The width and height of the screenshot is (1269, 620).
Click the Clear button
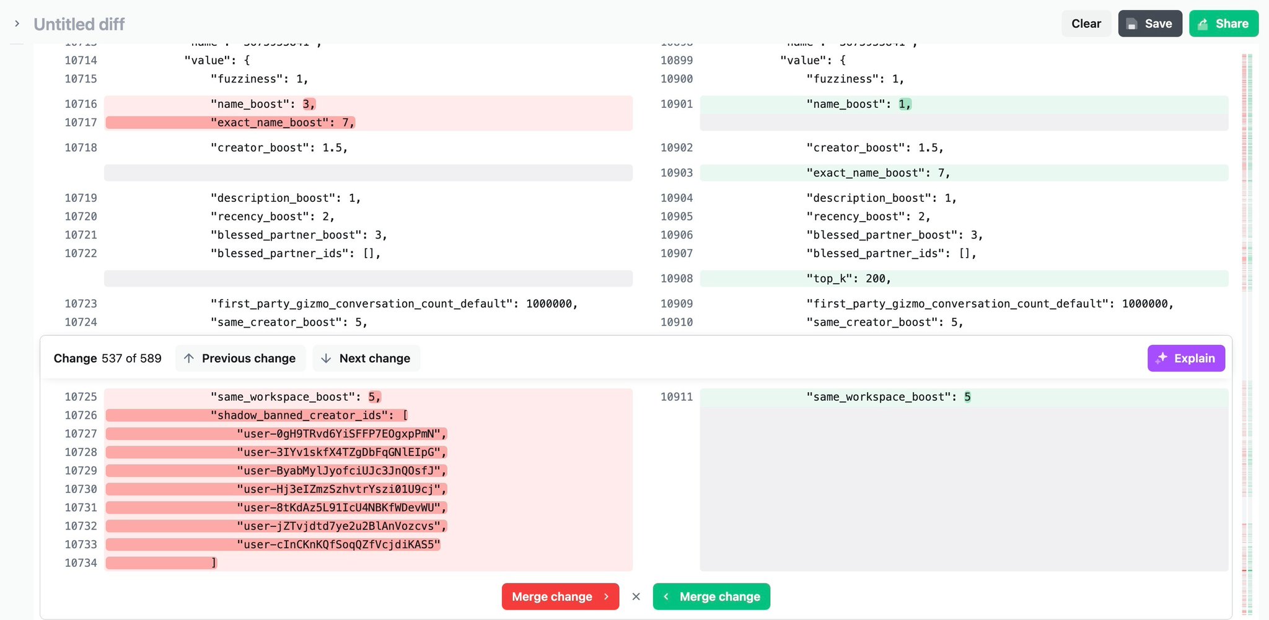1086,24
